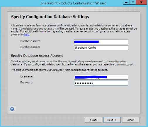Minimize the SharePoint Configuration Wizard window

tap(126, 2)
